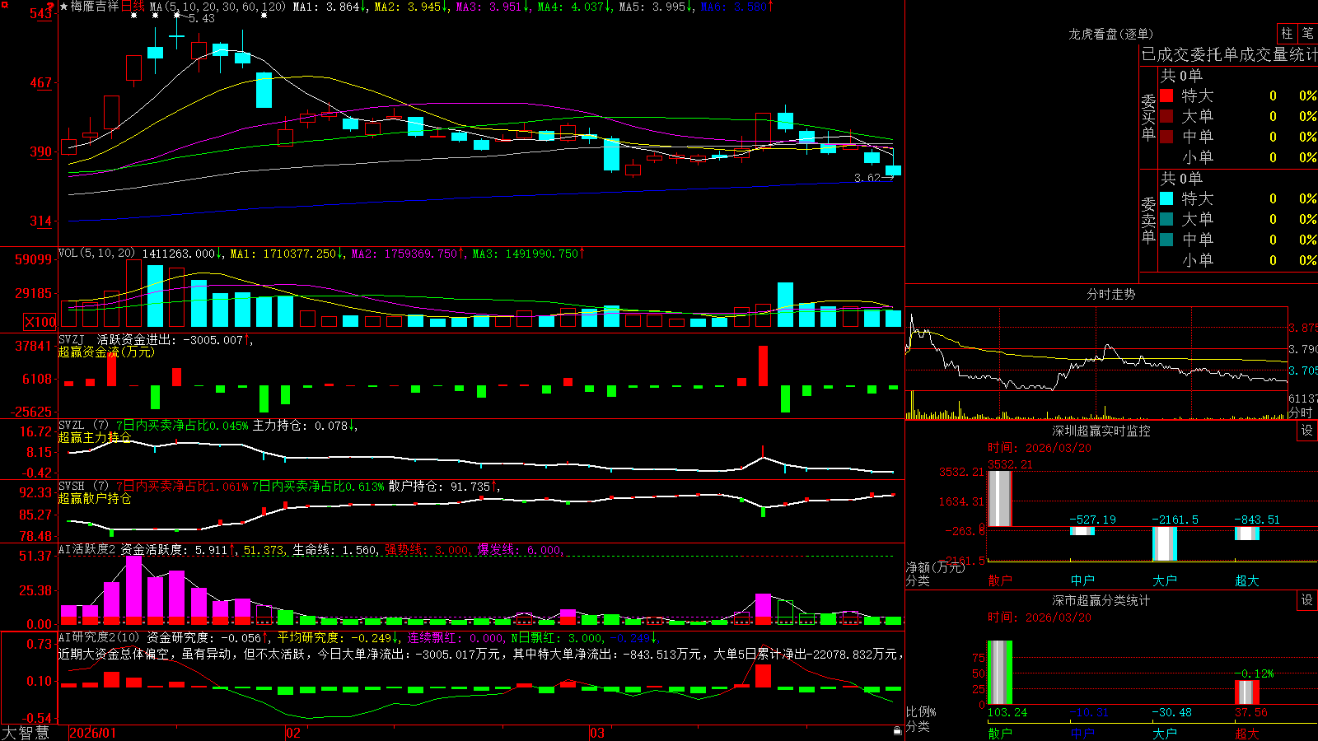
Task: Click the 委卖单 vertical label
Action: point(1148,220)
